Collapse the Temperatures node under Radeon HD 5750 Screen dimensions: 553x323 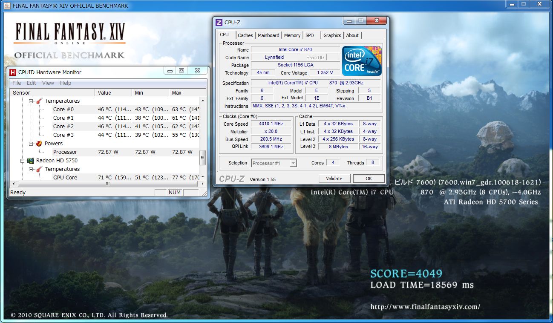point(31,169)
